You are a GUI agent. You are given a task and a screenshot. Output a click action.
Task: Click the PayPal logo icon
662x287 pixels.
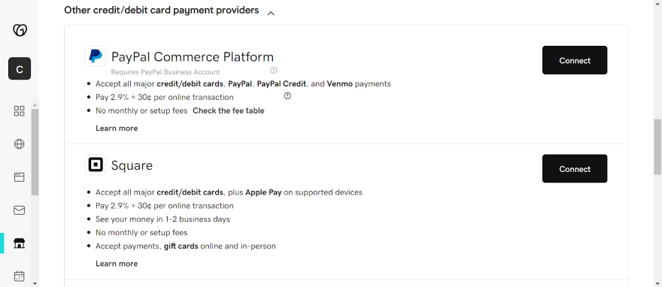pyautogui.click(x=96, y=56)
